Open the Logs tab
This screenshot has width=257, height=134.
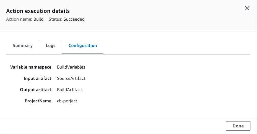click(x=50, y=46)
